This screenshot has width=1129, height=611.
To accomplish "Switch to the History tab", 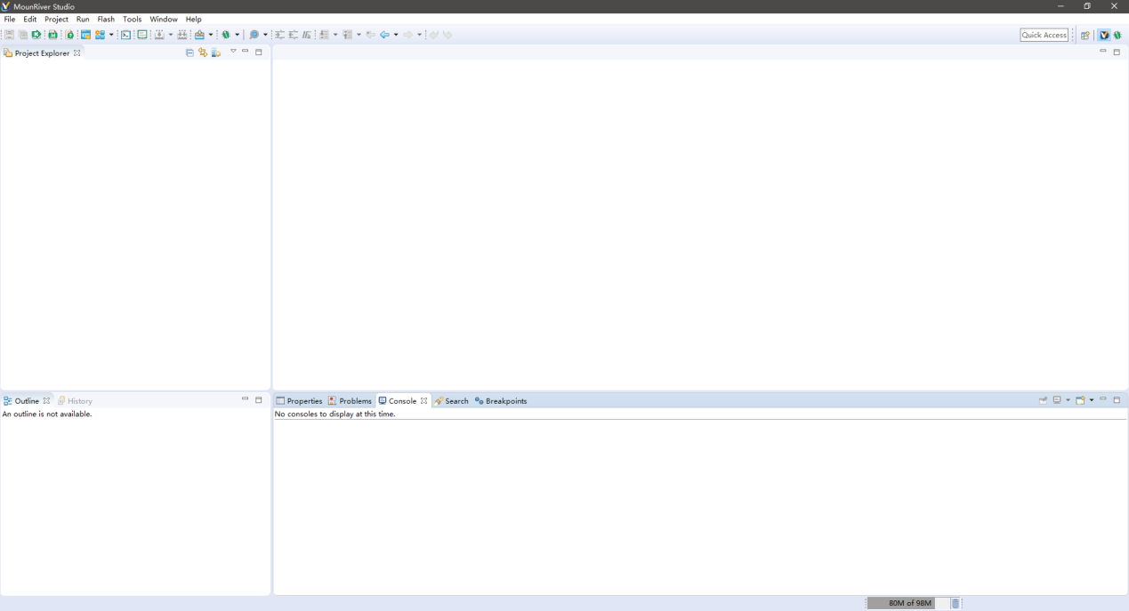I will pyautogui.click(x=75, y=401).
